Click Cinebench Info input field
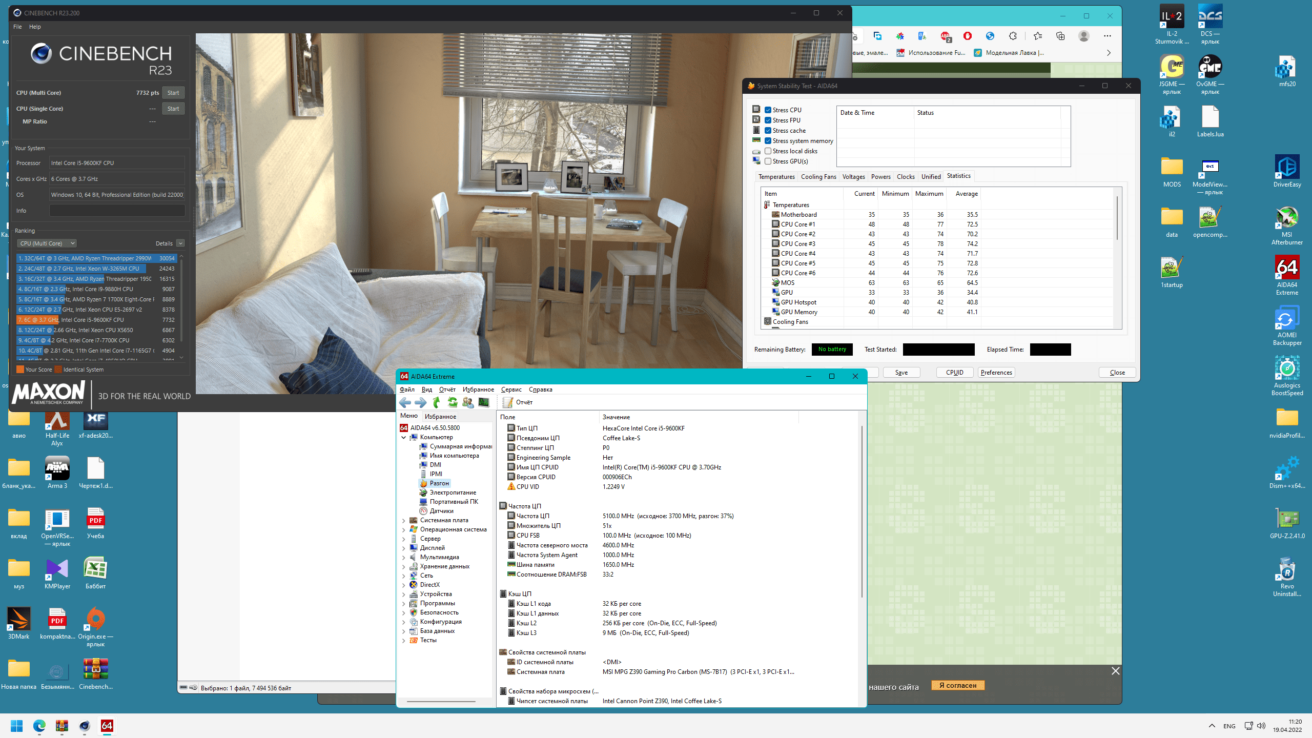This screenshot has width=1312, height=738. pyautogui.click(x=117, y=211)
